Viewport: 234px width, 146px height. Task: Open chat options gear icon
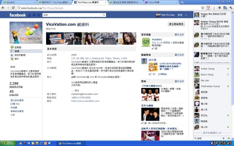tap(223, 138)
